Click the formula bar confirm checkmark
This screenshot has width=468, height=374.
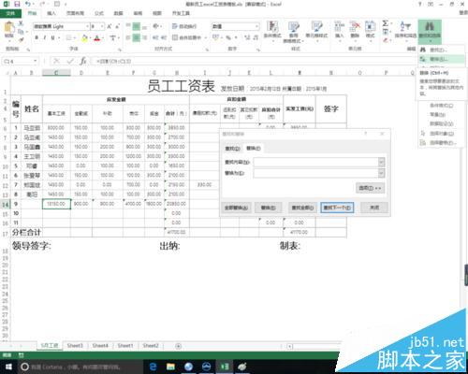70,61
